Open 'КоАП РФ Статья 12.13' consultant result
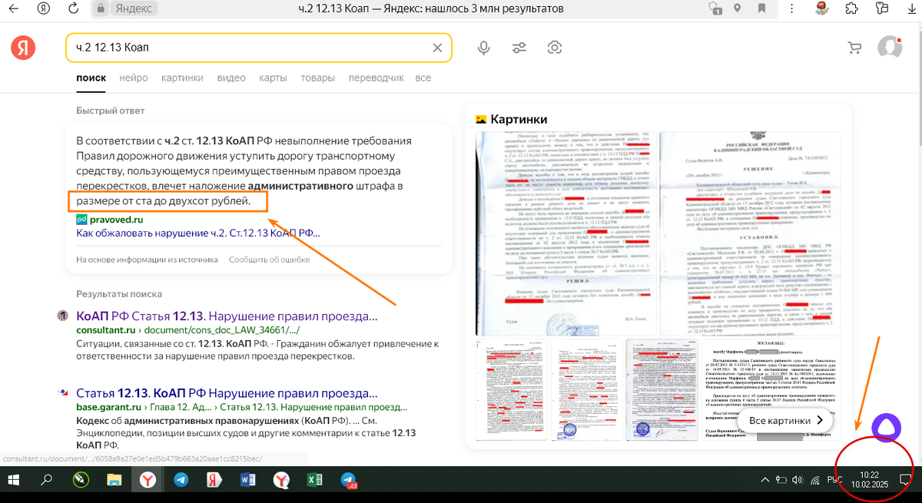922x503 pixels. 227,316
